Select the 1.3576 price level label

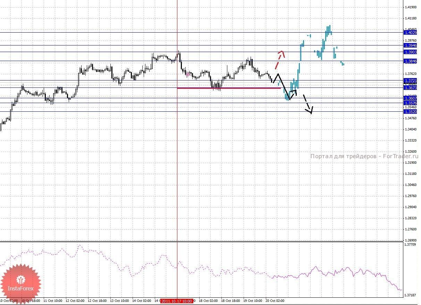410,103
